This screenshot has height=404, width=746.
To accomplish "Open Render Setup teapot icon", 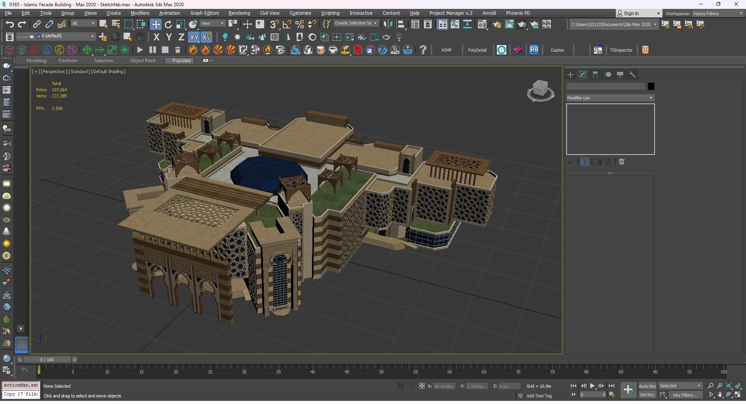I will click(x=497, y=24).
